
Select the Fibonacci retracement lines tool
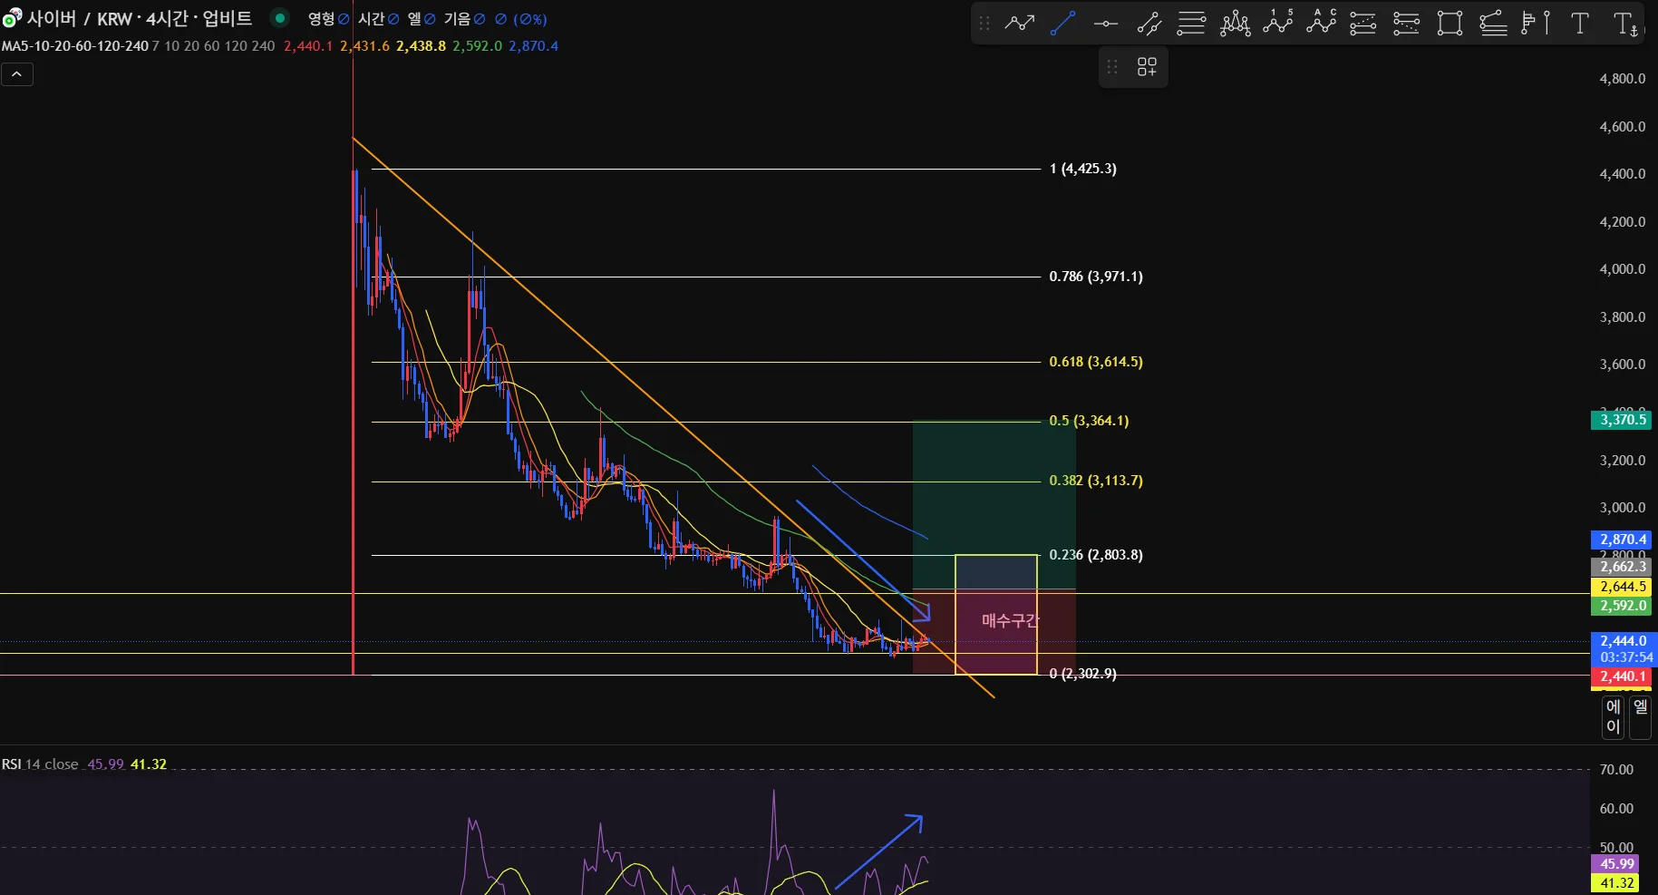click(1191, 24)
